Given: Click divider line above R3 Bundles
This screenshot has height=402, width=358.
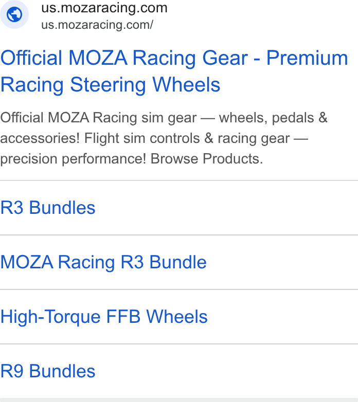Looking at the screenshot, I should tap(179, 180).
